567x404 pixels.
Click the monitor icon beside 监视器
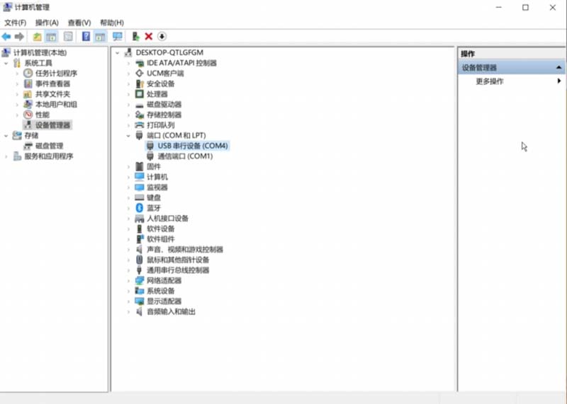coord(139,187)
